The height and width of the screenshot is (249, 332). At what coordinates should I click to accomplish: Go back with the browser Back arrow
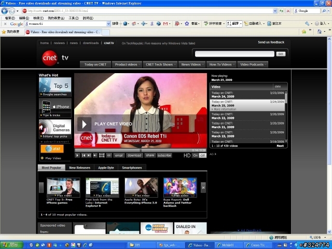(x=5, y=10)
